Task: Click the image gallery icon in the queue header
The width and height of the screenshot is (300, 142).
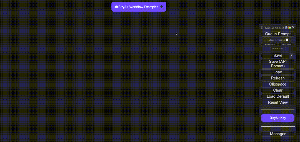Action: [290, 28]
